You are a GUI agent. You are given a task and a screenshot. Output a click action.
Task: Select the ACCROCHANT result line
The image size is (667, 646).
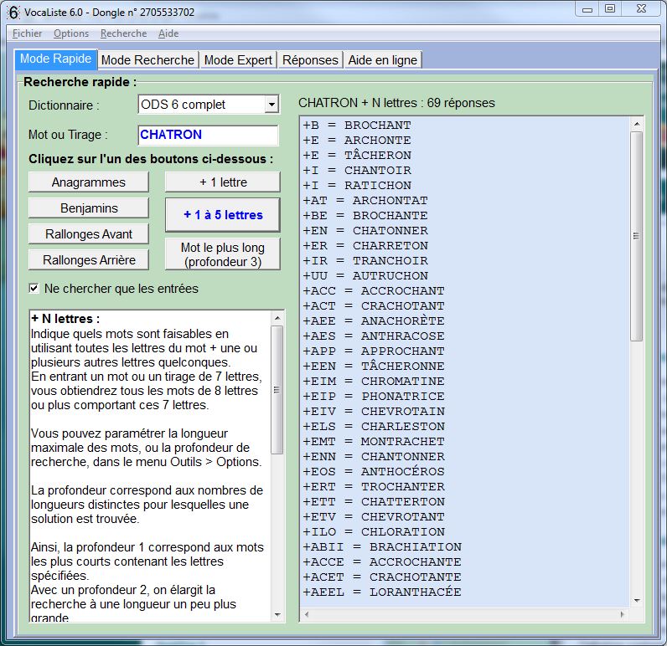374,291
